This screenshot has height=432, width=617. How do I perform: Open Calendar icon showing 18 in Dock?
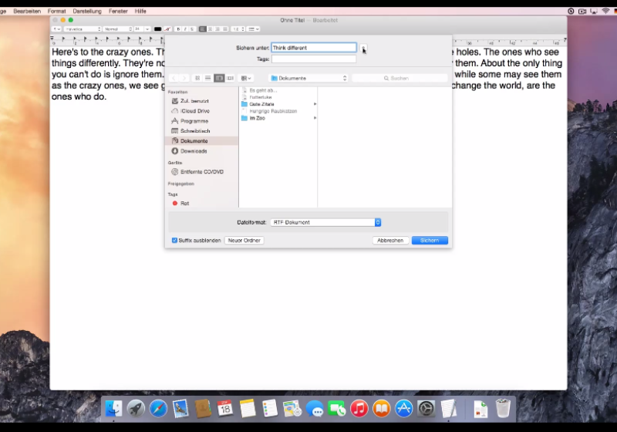click(x=225, y=408)
